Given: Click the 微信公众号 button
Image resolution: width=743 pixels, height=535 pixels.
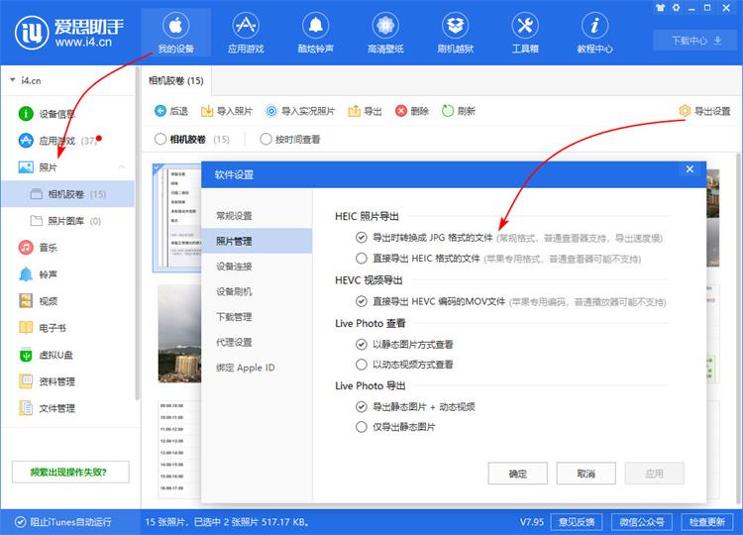Looking at the screenshot, I should pyautogui.click(x=642, y=522).
